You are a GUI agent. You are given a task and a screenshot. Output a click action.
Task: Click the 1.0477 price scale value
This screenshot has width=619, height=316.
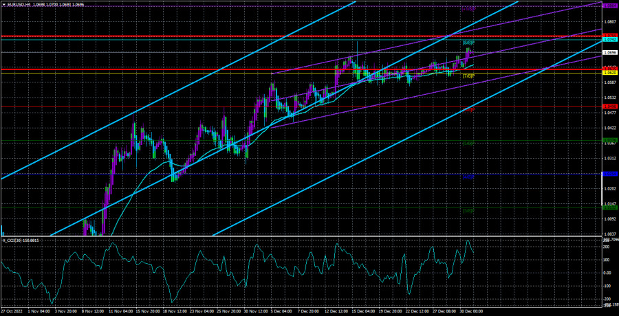[x=609, y=113]
